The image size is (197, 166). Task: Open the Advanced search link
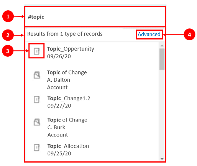(149, 34)
